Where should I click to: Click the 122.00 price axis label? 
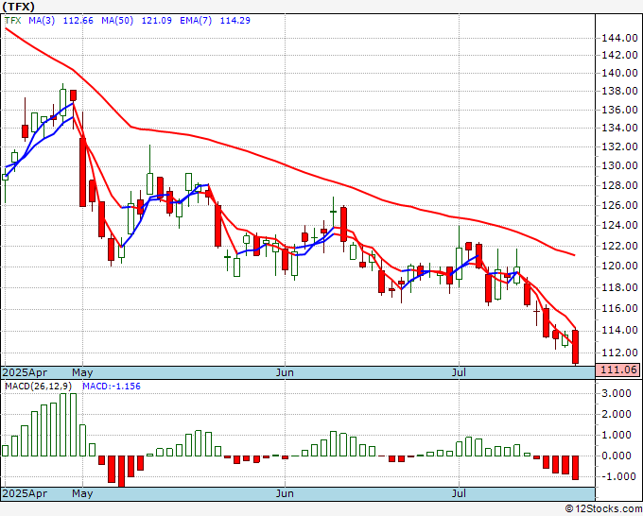point(619,246)
